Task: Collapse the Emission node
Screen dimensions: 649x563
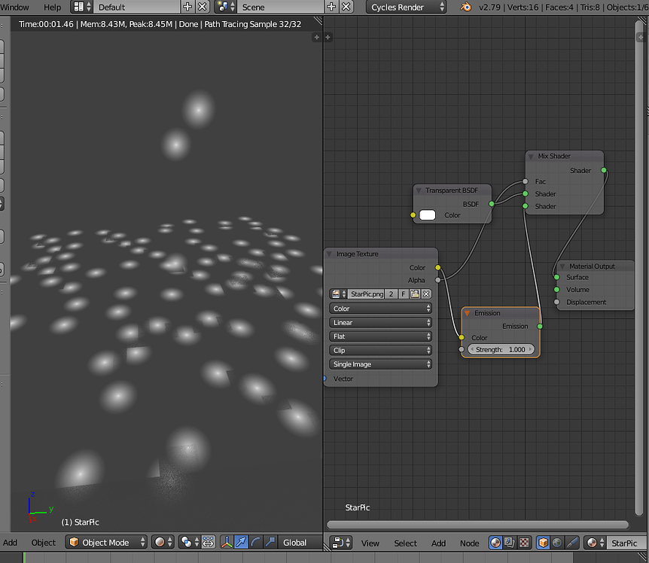Action: 467,313
